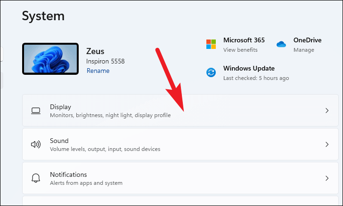This screenshot has height=206, width=343.
Task: Click the desktop wallpaper thumbnail
Action: pyautogui.click(x=50, y=59)
